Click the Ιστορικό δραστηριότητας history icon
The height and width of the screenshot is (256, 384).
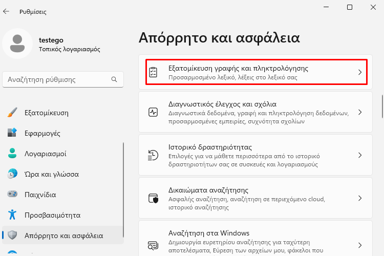pyautogui.click(x=153, y=155)
